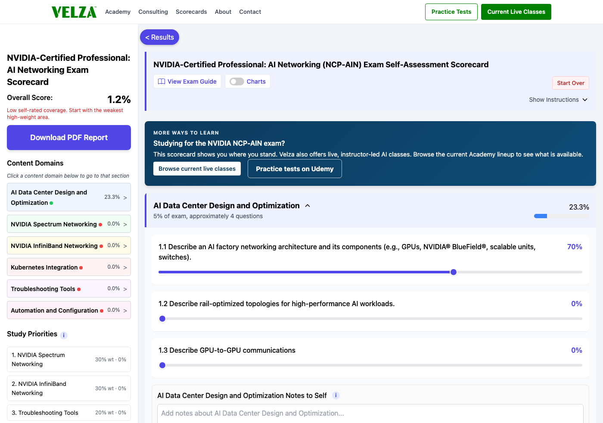
Task: Go to NVIDIA Spectrum Networking domain
Action: click(69, 224)
